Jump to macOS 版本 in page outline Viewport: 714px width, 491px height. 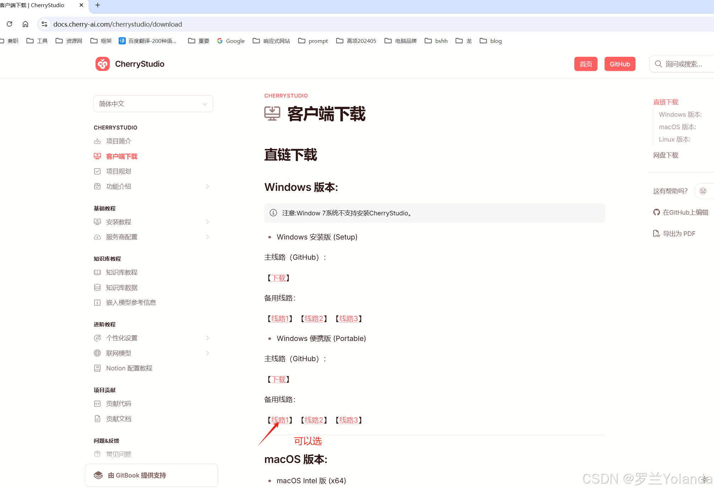pyautogui.click(x=677, y=127)
